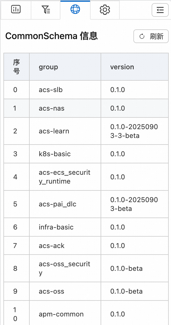Click the 序号 column header
The image size is (171, 325).
tap(17, 67)
